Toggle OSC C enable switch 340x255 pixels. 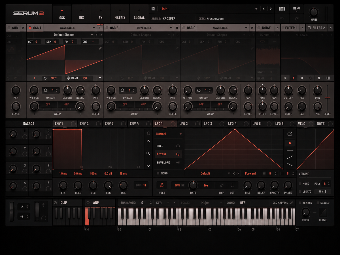184,28
